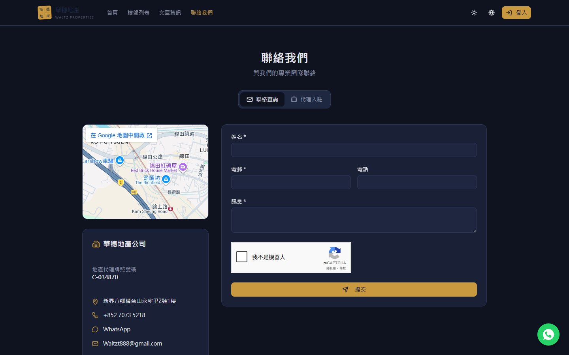Click the briefcase icon beside 代理入駐
The image size is (569, 355).
tap(294, 99)
